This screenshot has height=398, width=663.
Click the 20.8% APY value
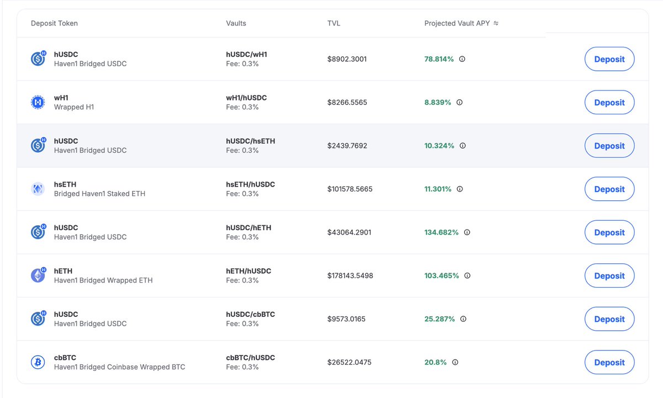[436, 362]
